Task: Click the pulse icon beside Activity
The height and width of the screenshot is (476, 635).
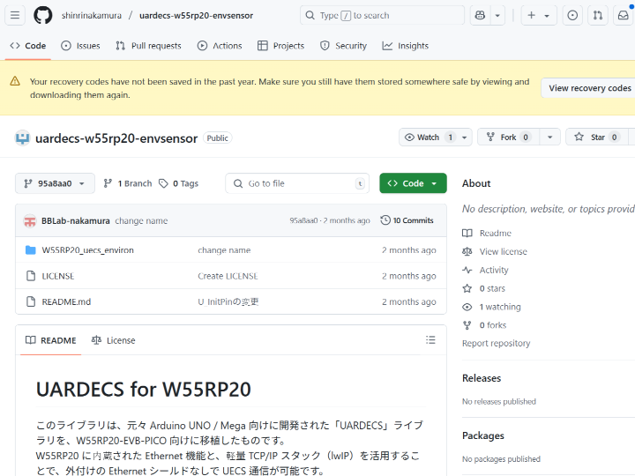Action: [x=467, y=270]
